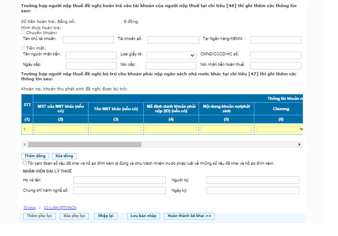This screenshot has width=338, height=236.
Task: Click the Xóa dòng button
Action: 64,156
